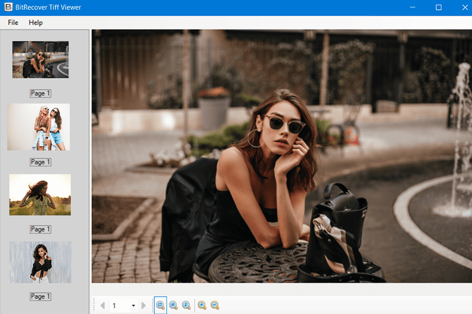Image resolution: width=472 pixels, height=314 pixels.
Task: Select the fountain cafe woman thumbnail
Action: [x=40, y=59]
